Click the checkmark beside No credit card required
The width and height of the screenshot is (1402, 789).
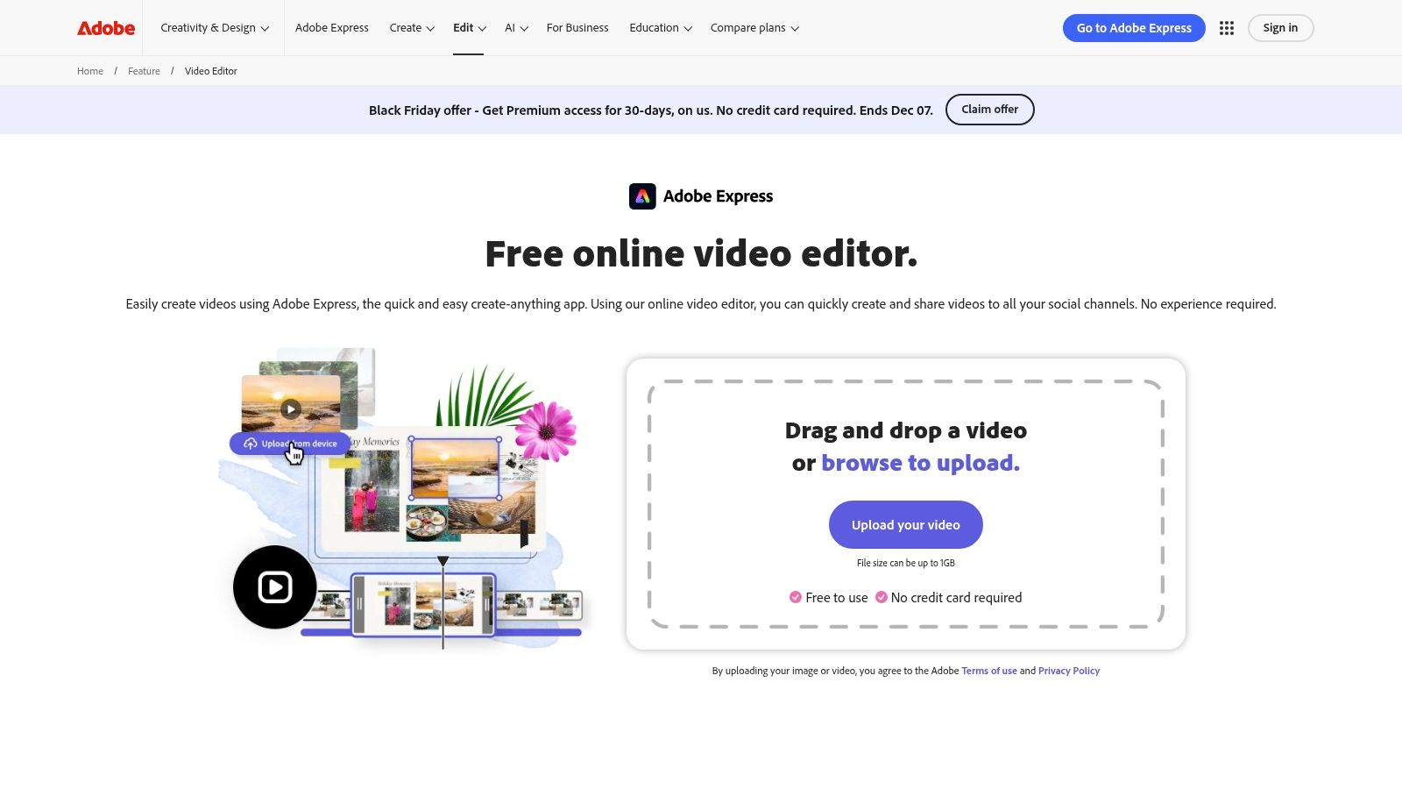coord(881,597)
